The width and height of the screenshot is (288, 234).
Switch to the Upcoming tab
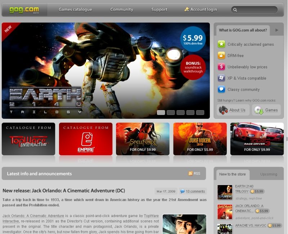269,174
